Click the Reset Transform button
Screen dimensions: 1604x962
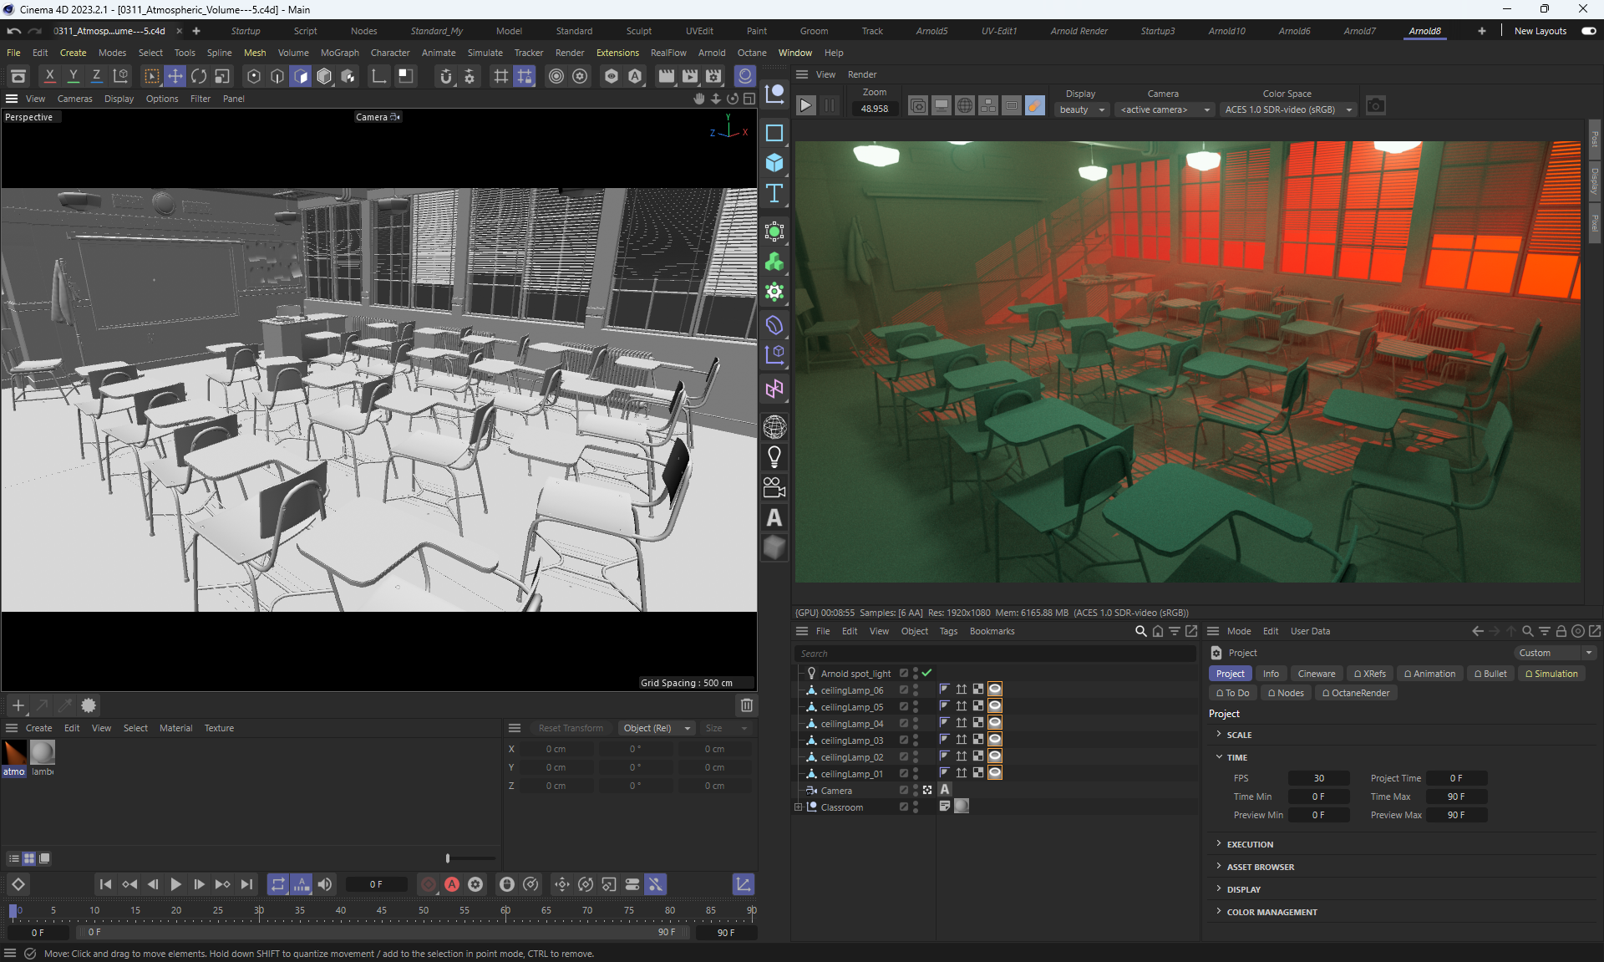coord(571,728)
